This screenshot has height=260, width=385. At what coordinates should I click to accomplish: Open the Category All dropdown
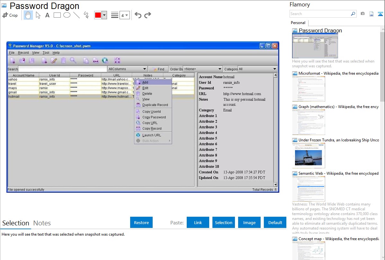click(x=258, y=69)
